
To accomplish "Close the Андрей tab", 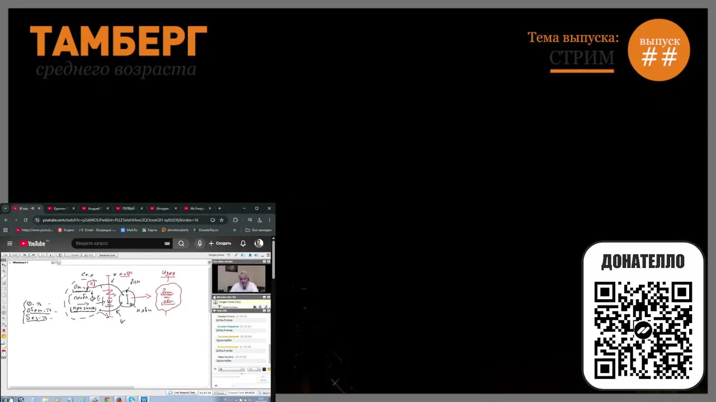I will tap(107, 208).
